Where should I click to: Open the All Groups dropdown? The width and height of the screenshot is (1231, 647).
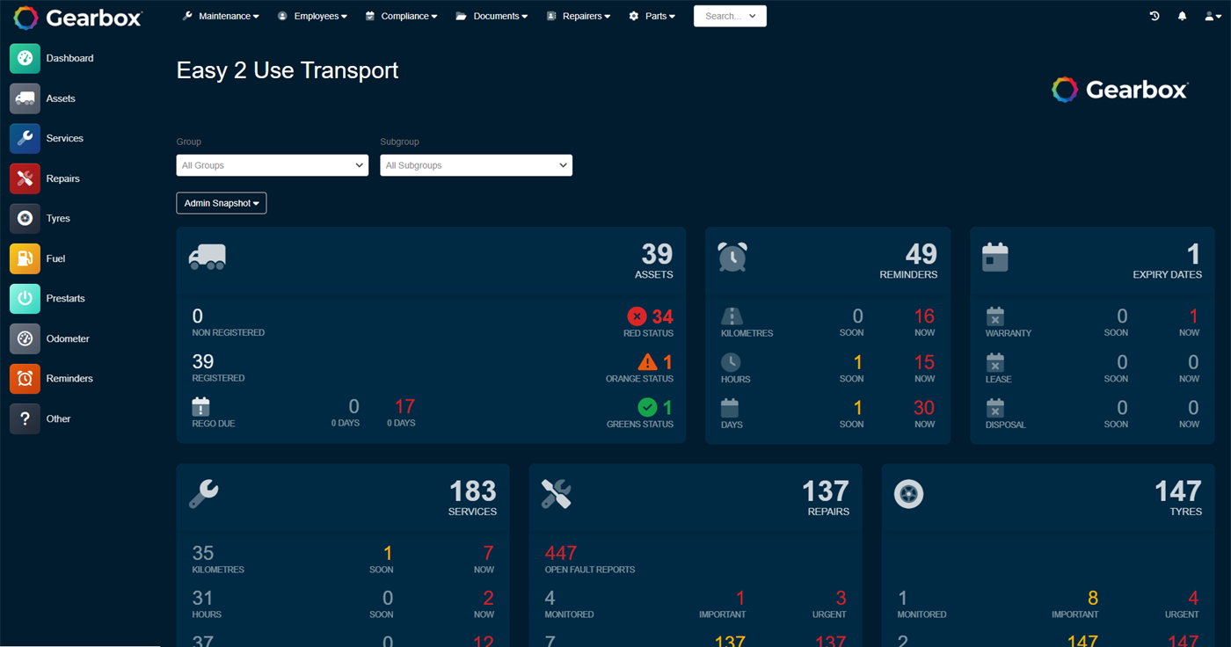(x=273, y=165)
